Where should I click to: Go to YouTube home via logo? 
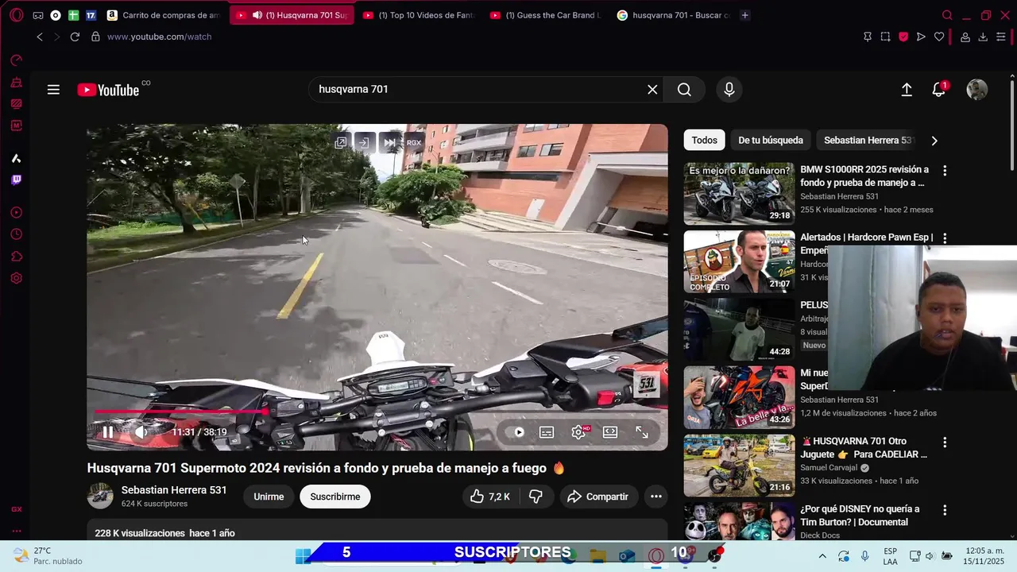point(109,90)
